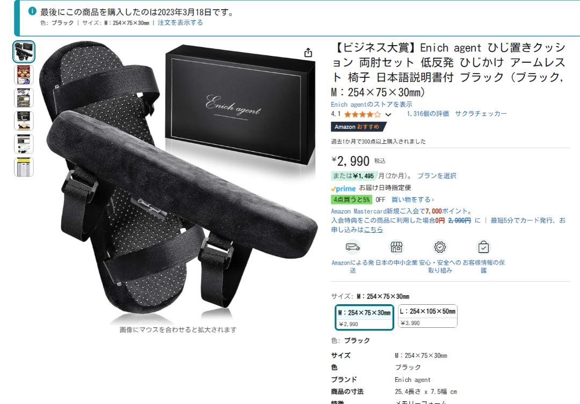Click the Amazon delivery truck icon

(x=352, y=247)
